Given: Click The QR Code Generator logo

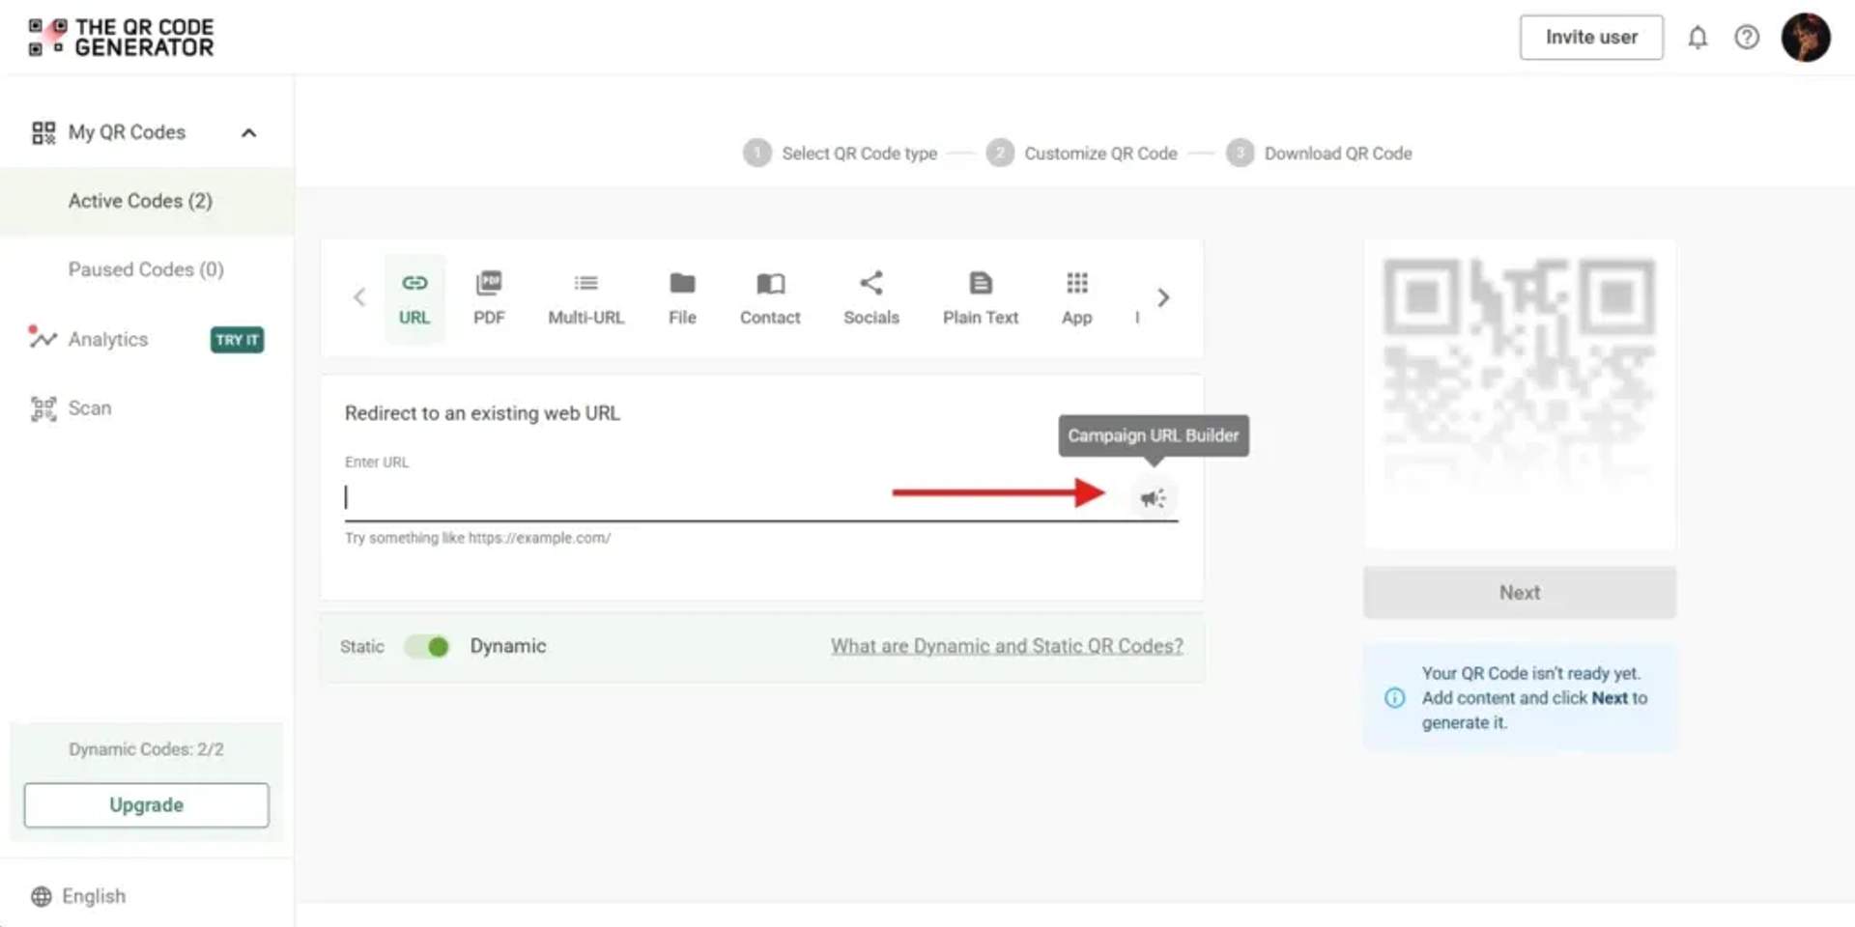Looking at the screenshot, I should pyautogui.click(x=121, y=38).
